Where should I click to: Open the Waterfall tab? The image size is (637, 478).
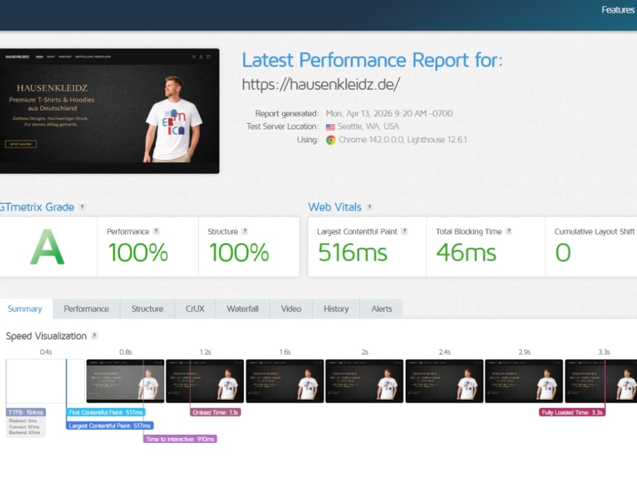click(243, 309)
